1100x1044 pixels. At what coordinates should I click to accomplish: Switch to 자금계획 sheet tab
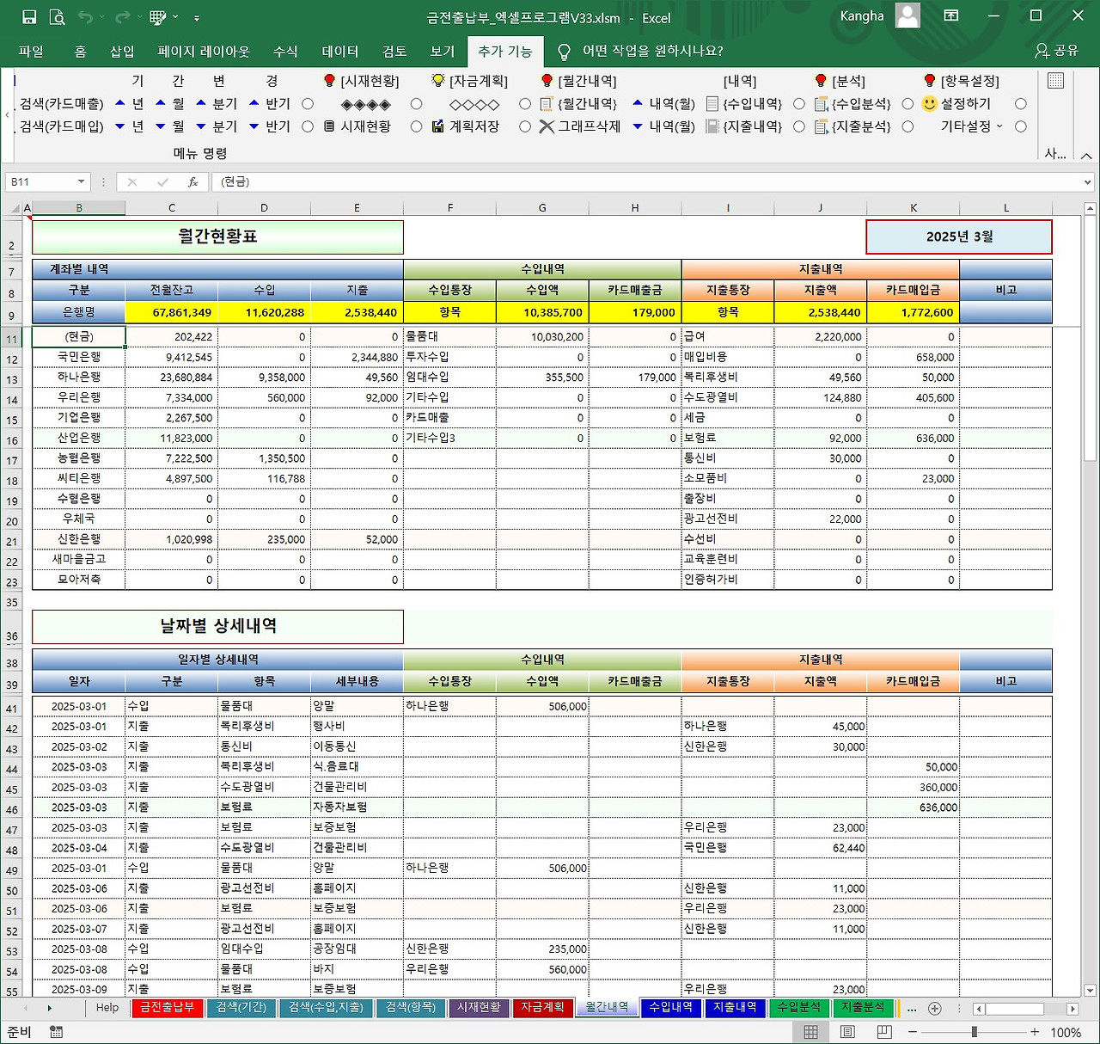(x=542, y=1008)
